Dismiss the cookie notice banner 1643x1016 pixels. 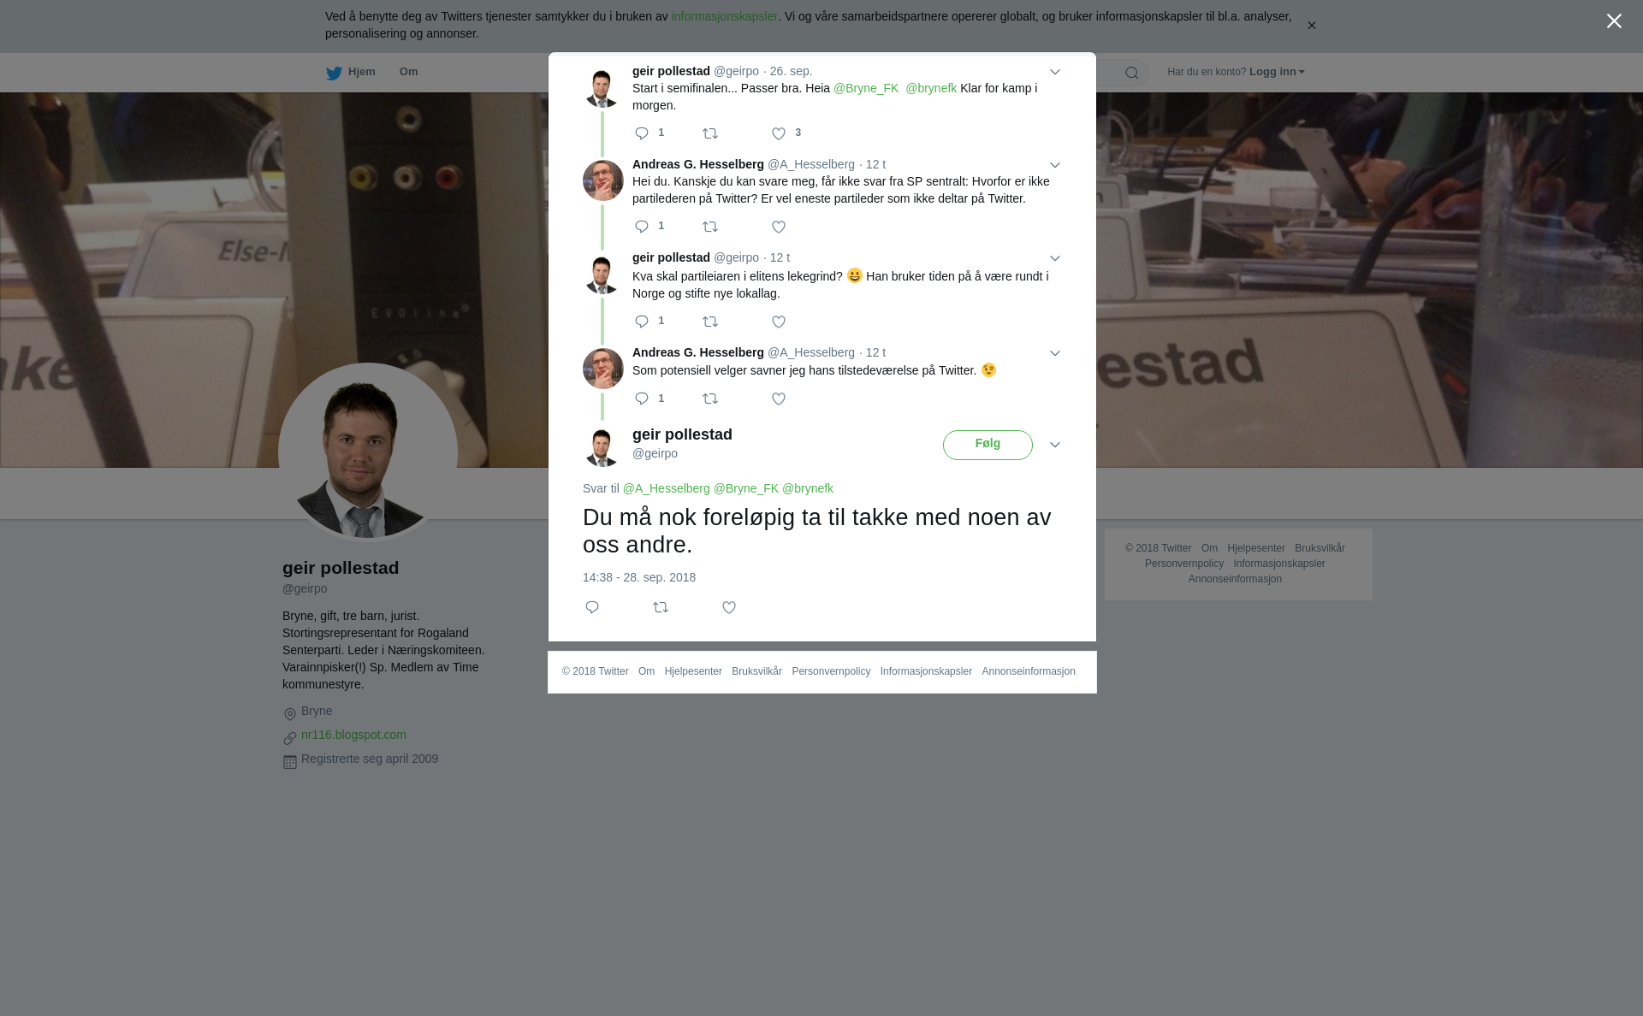coord(1311,26)
